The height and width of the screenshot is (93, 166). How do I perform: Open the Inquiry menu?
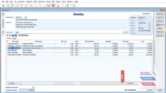click(58, 2)
